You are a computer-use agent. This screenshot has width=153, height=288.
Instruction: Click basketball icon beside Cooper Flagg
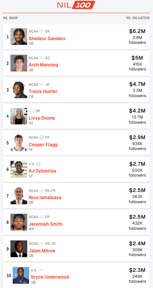click(x=42, y=138)
